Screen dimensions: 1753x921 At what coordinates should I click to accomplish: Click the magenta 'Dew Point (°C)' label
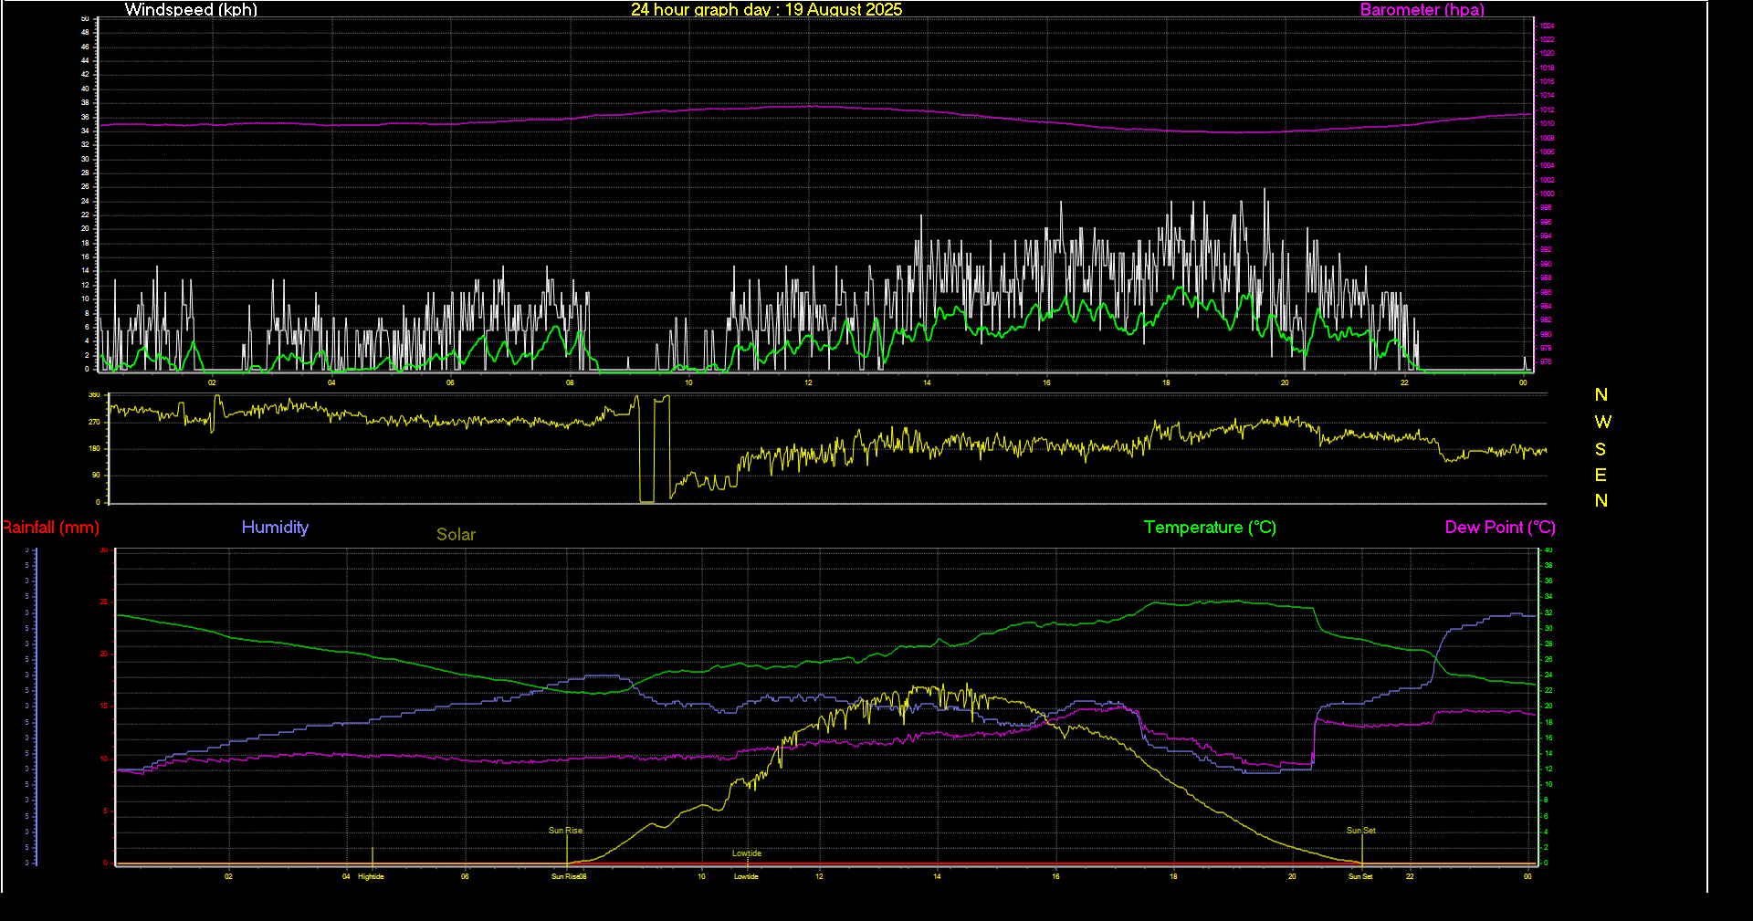(x=1500, y=528)
